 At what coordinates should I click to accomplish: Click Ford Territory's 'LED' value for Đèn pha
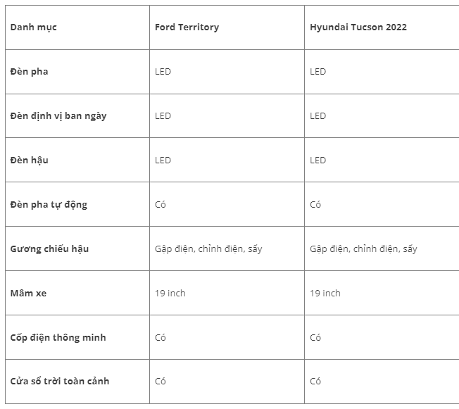[163, 72]
